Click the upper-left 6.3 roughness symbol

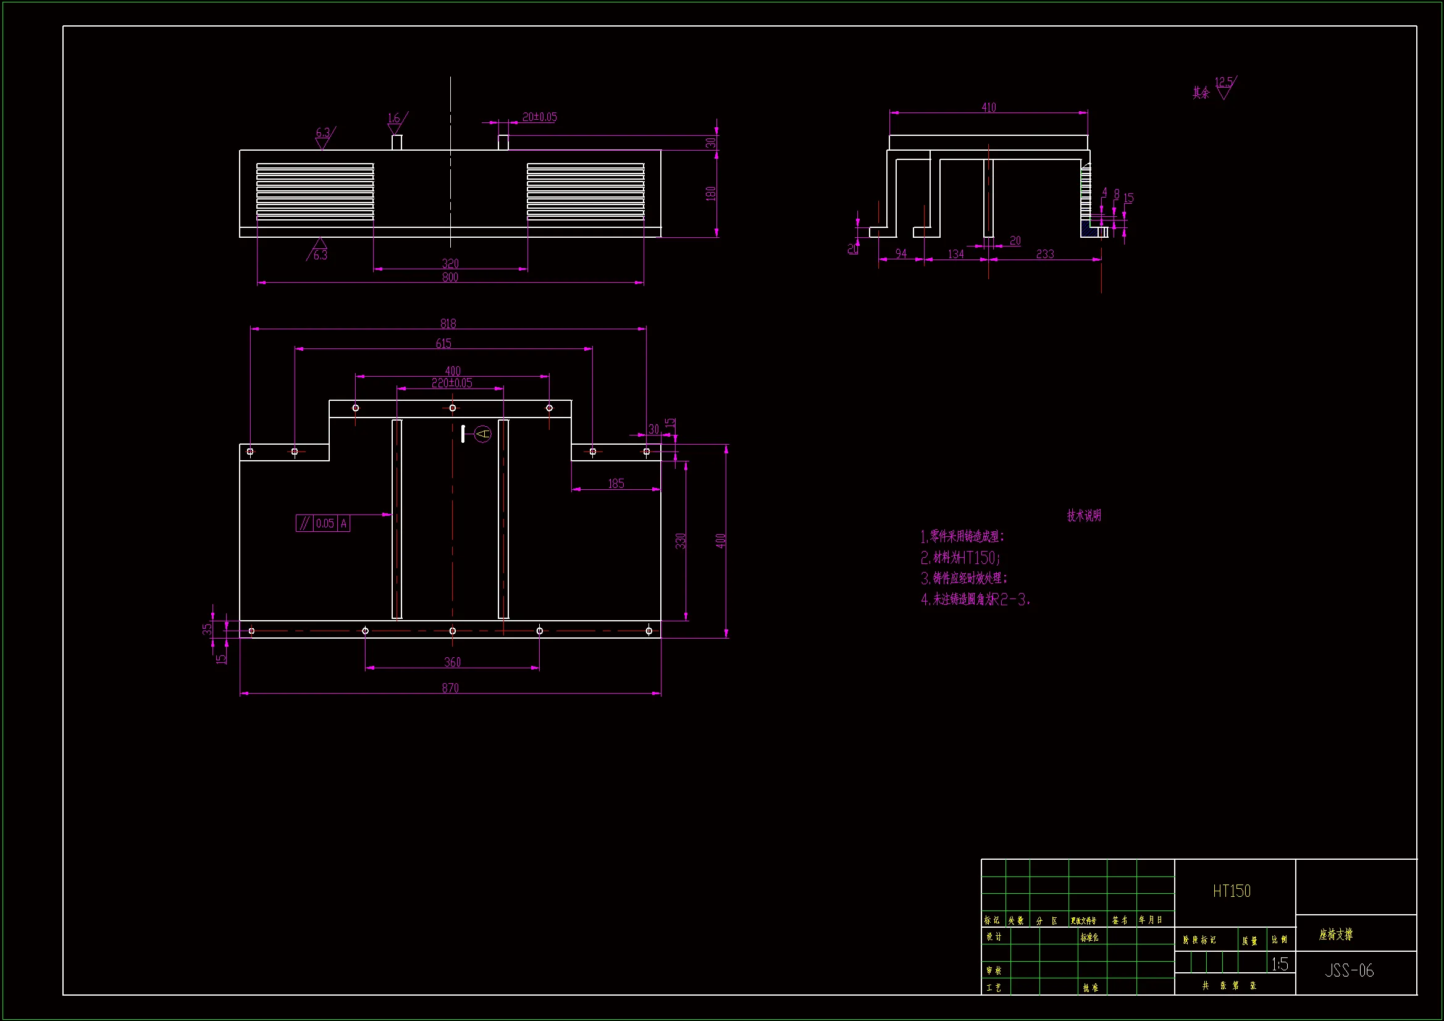(323, 137)
